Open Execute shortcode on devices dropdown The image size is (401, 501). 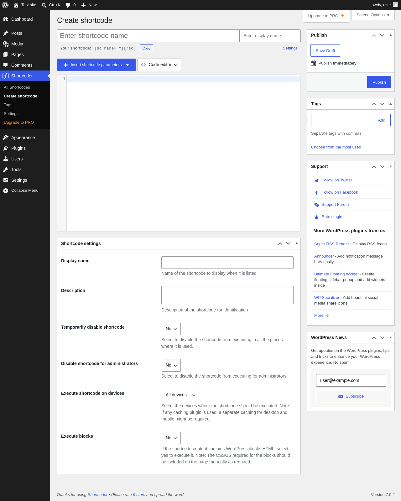click(180, 395)
